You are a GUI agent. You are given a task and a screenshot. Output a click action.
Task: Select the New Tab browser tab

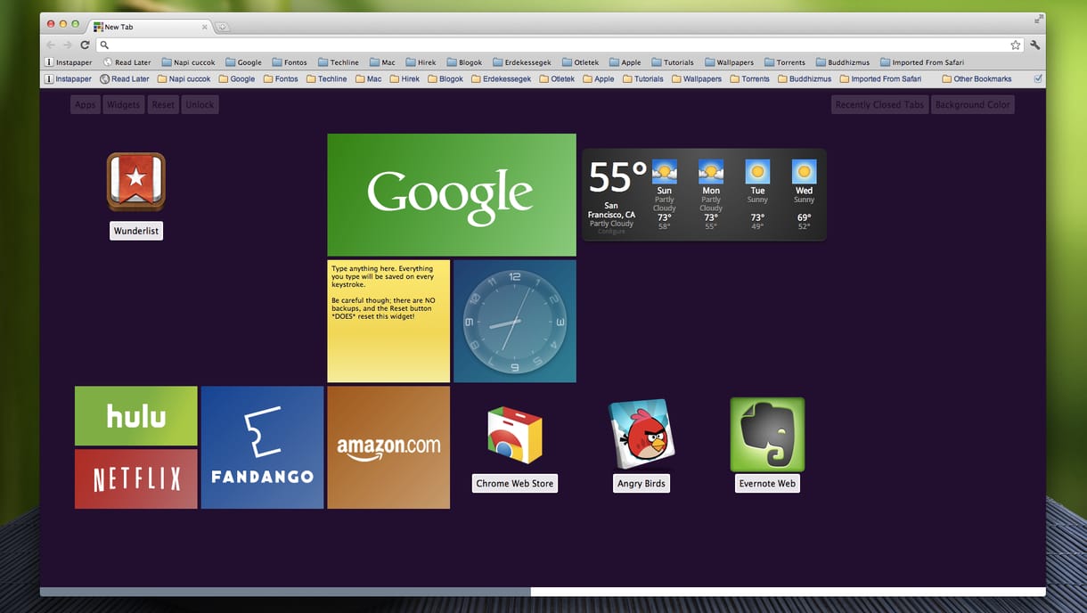(x=149, y=27)
